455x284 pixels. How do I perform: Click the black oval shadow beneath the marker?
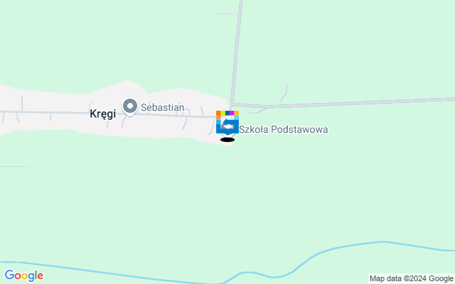pyautogui.click(x=227, y=140)
